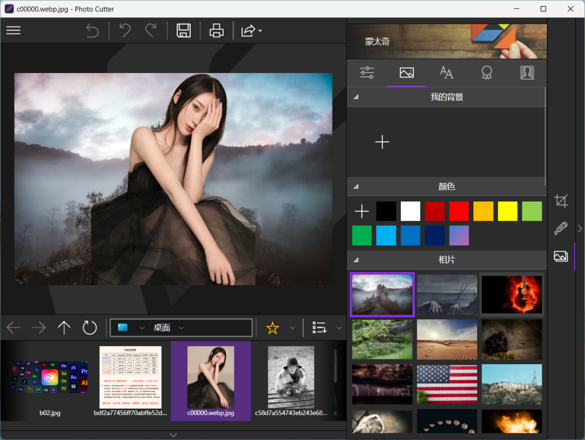Switch to the 相片 backgrounds tab
Screen dimensions: 585x440
pyautogui.click(x=446, y=260)
